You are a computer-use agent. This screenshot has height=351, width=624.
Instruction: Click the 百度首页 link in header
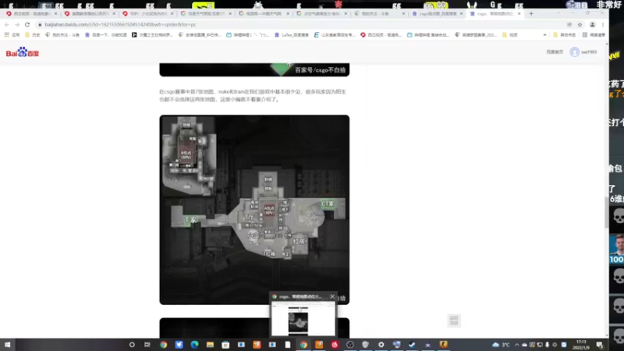point(555,52)
